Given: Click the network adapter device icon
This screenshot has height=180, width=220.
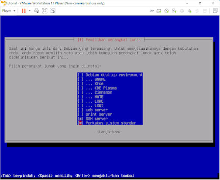Looking at the screenshot, I should (174, 11).
